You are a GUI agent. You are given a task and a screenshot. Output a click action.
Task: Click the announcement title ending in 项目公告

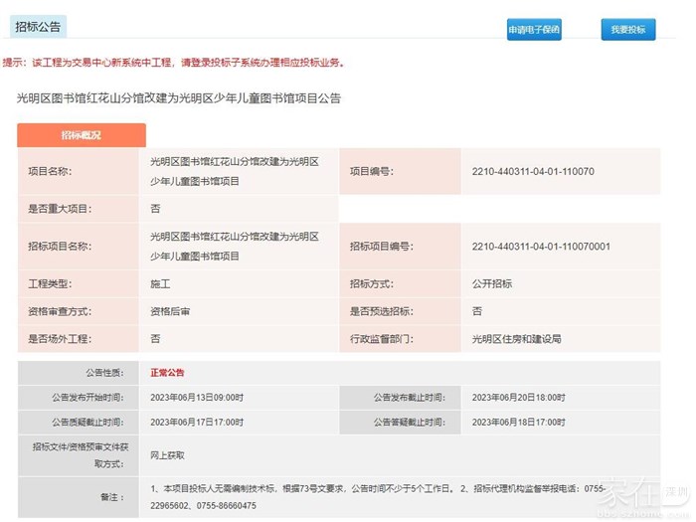pos(179,98)
